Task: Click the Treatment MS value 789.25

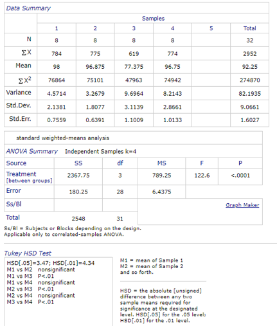Action: pos(161,176)
